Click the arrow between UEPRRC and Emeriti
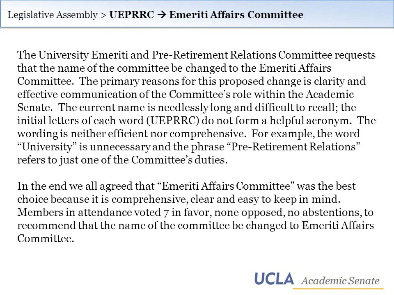The height and width of the screenshot is (295, 394). click(x=162, y=15)
